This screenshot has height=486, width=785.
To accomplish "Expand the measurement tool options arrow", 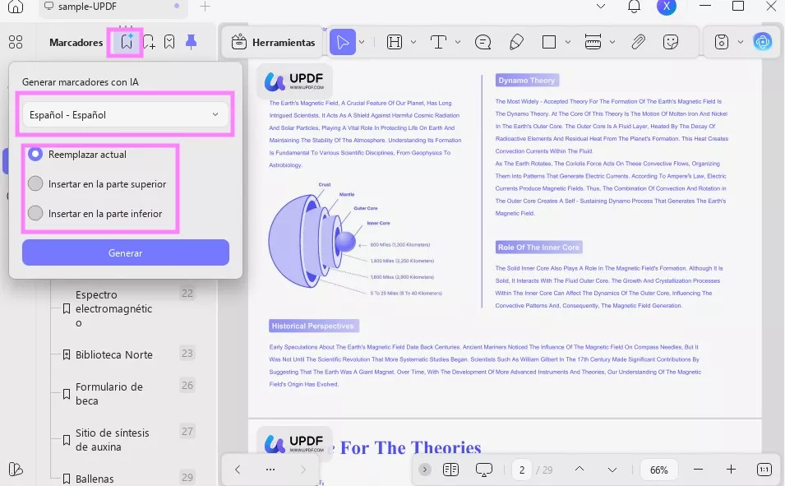I will coord(612,42).
